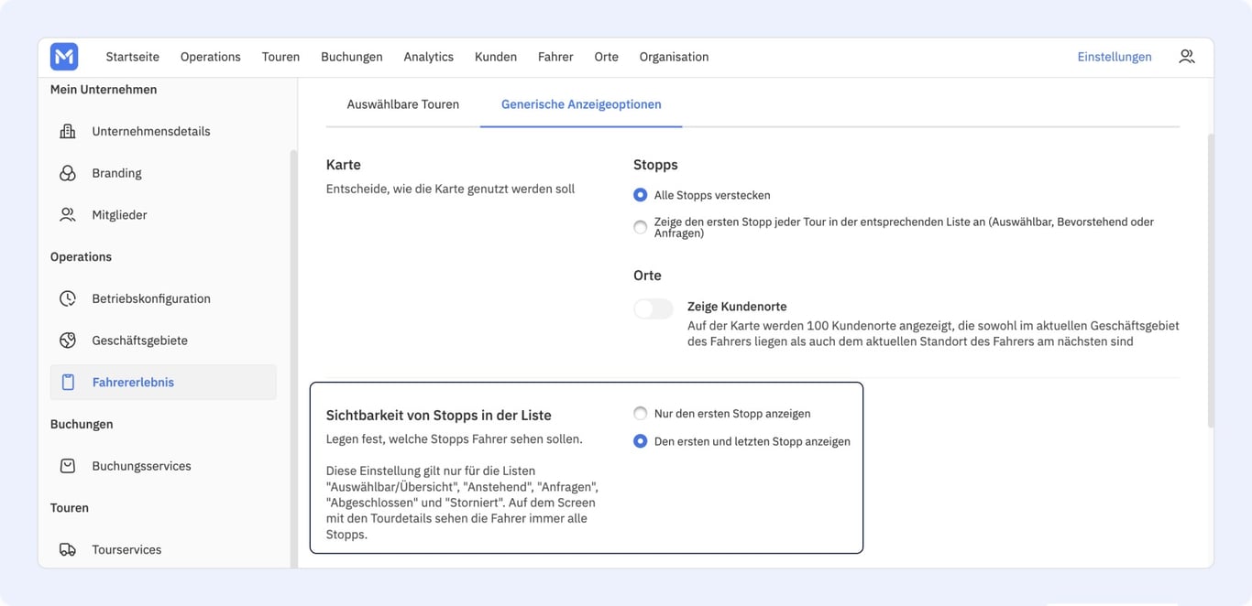The width and height of the screenshot is (1252, 606).
Task: Click the sidebar vertical scrollbar
Action: click(293, 357)
